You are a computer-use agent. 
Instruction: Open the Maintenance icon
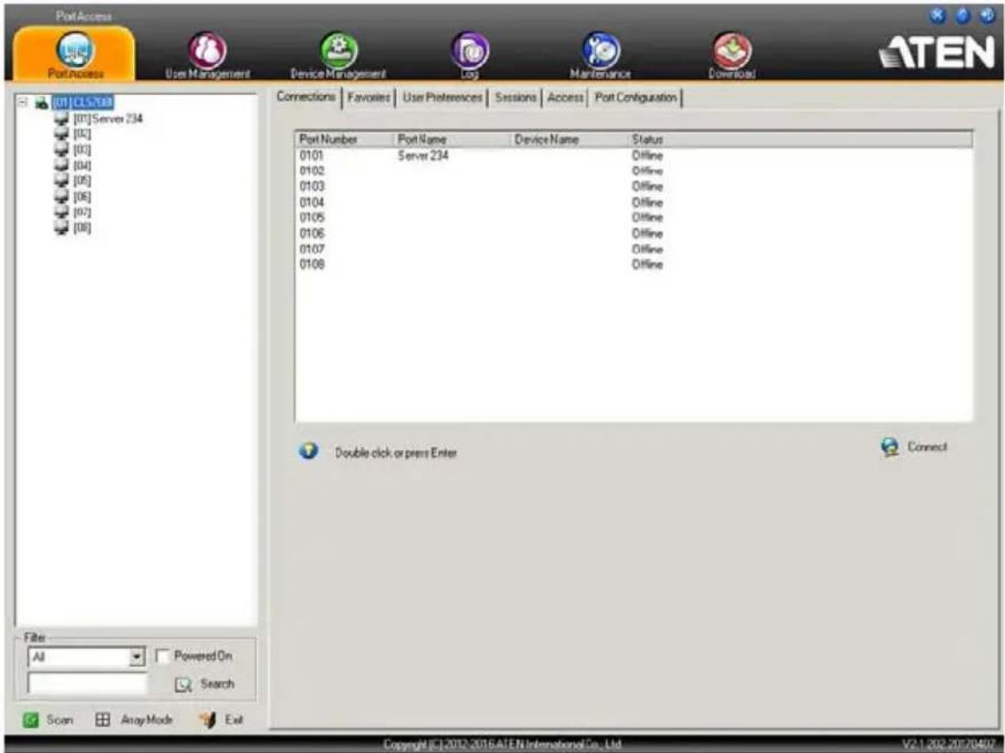(x=600, y=50)
